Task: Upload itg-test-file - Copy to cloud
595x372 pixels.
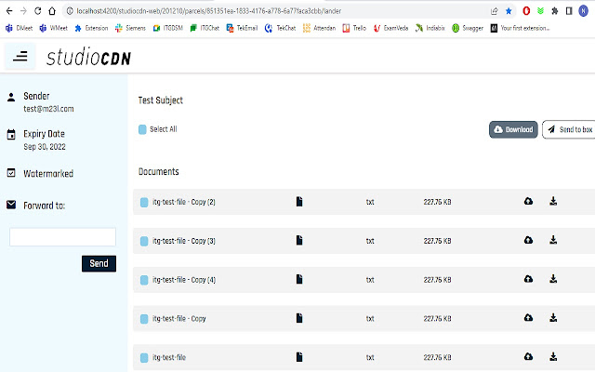Action: click(x=528, y=318)
